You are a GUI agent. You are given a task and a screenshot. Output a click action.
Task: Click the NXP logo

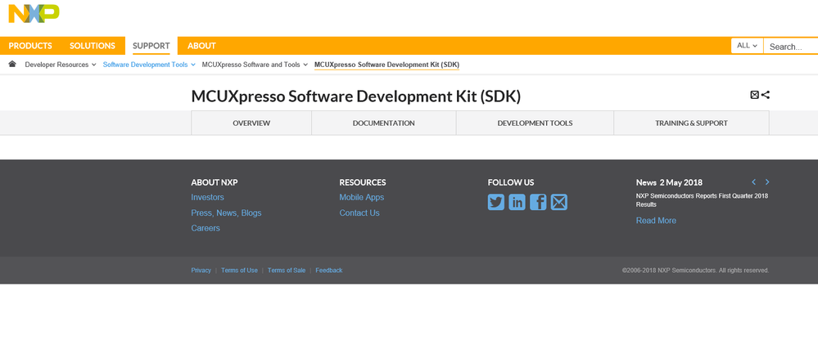(x=34, y=14)
